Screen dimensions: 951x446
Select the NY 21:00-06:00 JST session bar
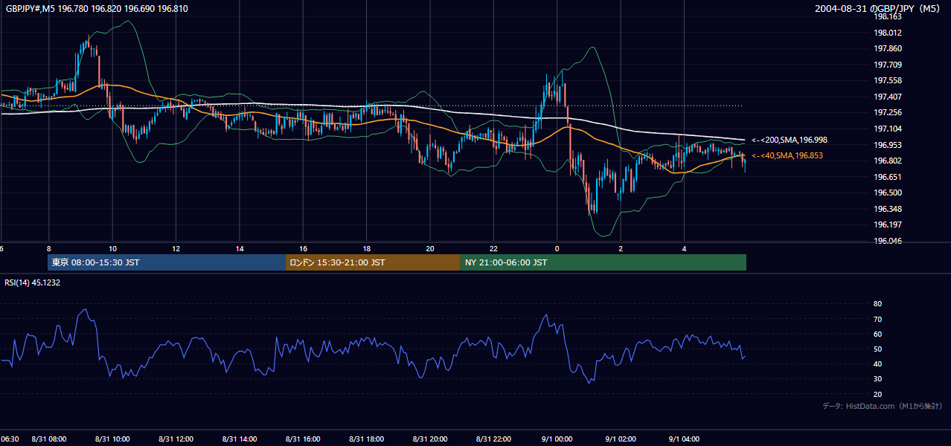tap(603, 262)
